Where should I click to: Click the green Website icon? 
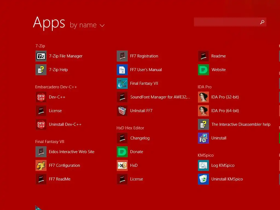click(x=203, y=70)
